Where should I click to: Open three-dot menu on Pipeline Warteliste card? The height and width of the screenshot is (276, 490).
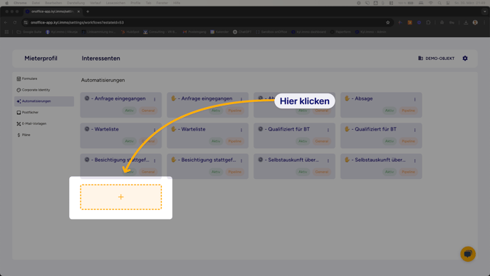pyautogui.click(x=241, y=130)
